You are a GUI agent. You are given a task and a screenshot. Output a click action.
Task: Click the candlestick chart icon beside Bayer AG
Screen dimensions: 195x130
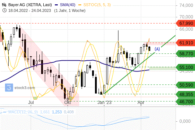(x=4, y=5)
